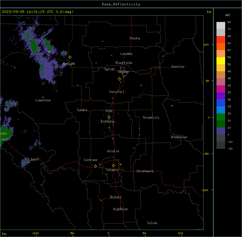This screenshot has width=242, height=237.
Task: Click the yellow diamond marker south of RedDeer
Action: 120,79
